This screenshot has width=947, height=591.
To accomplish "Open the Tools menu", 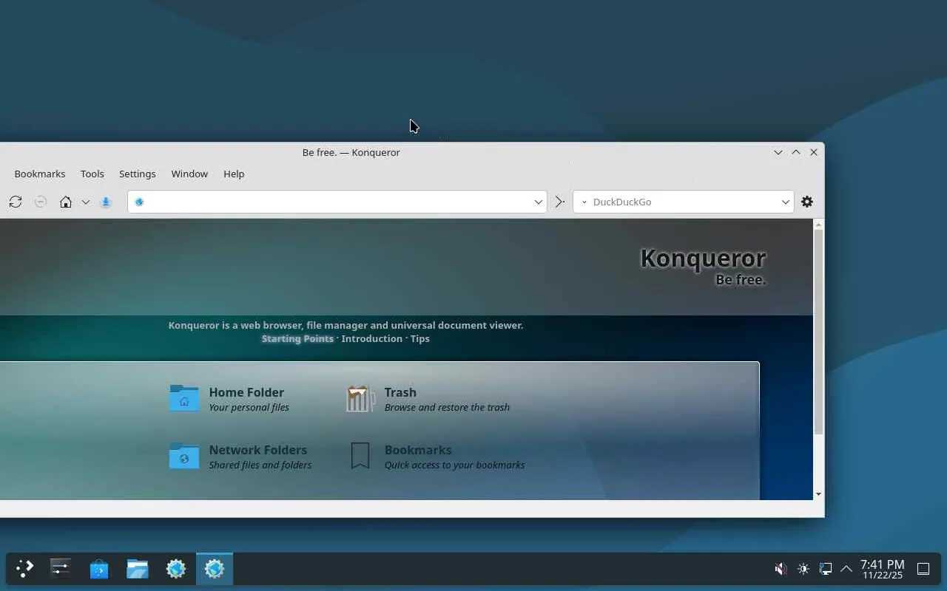I will [92, 174].
